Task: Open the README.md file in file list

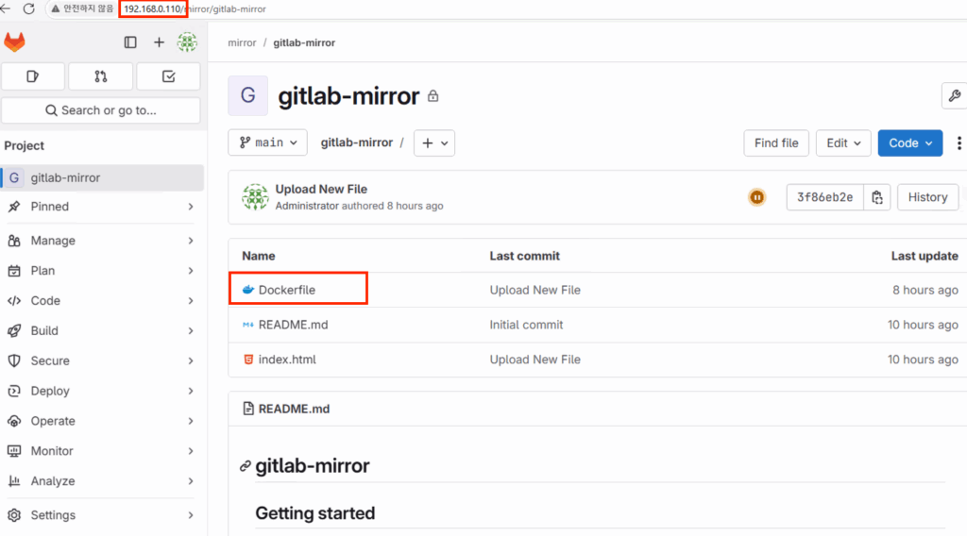Action: 293,325
